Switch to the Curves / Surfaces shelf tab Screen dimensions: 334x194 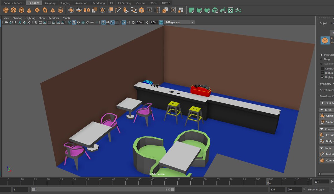13,3
